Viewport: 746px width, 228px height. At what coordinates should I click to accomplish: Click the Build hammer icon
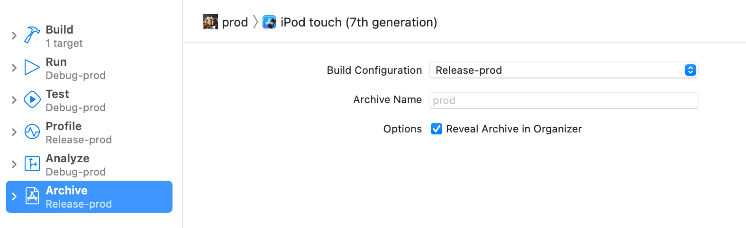point(32,35)
